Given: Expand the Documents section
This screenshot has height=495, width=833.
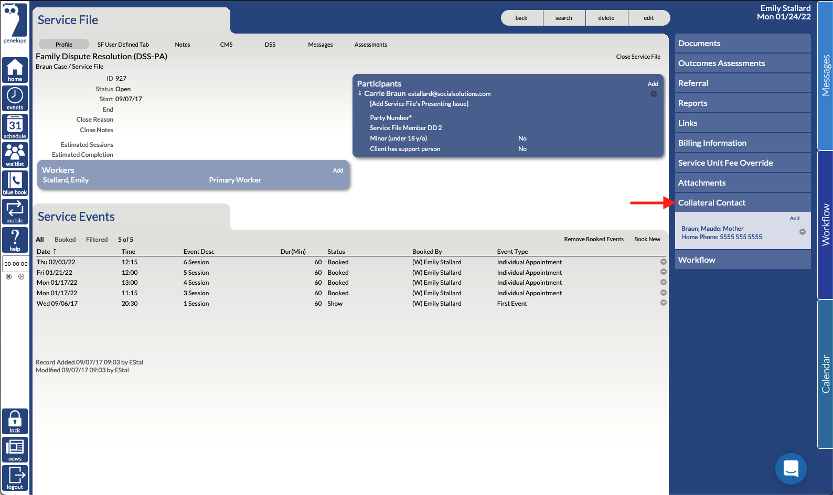Looking at the screenshot, I should click(743, 43).
